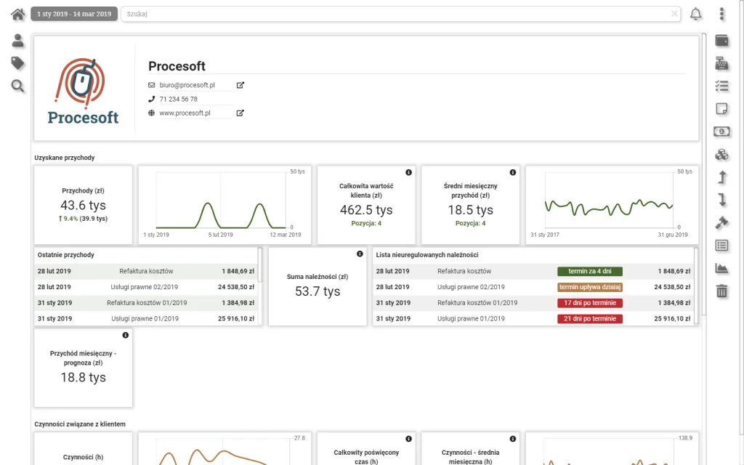Click the phone number 71 234 56 78
The image size is (744, 465).
(x=179, y=99)
